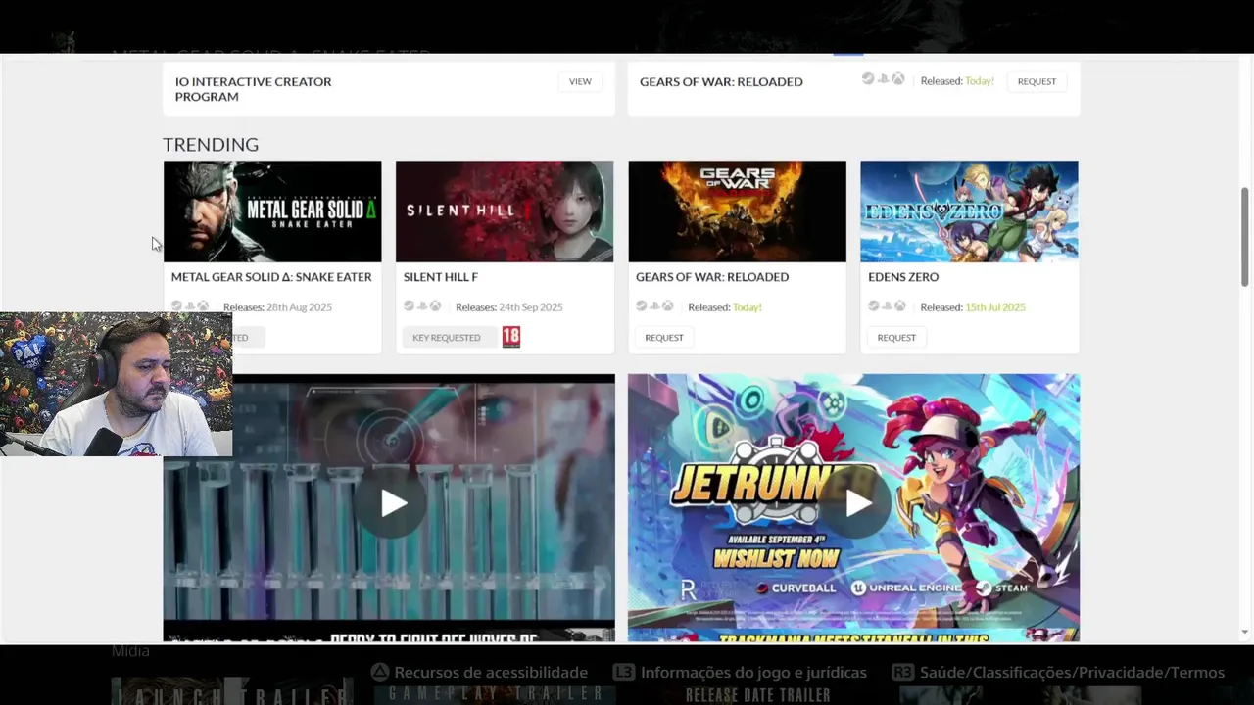
Task: Click Request in top Gears of War: Reloaded row
Action: pyautogui.click(x=1037, y=81)
